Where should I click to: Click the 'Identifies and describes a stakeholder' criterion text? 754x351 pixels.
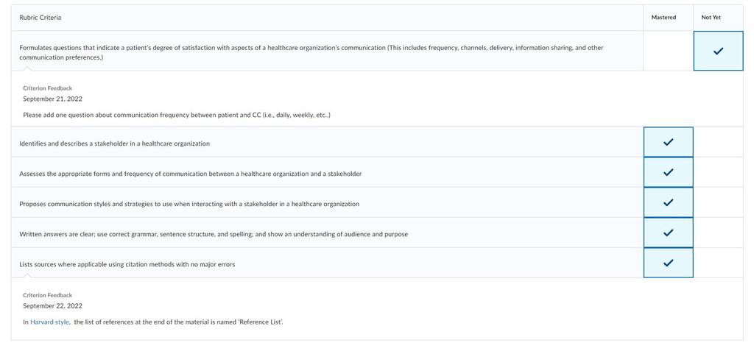pyautogui.click(x=114, y=143)
